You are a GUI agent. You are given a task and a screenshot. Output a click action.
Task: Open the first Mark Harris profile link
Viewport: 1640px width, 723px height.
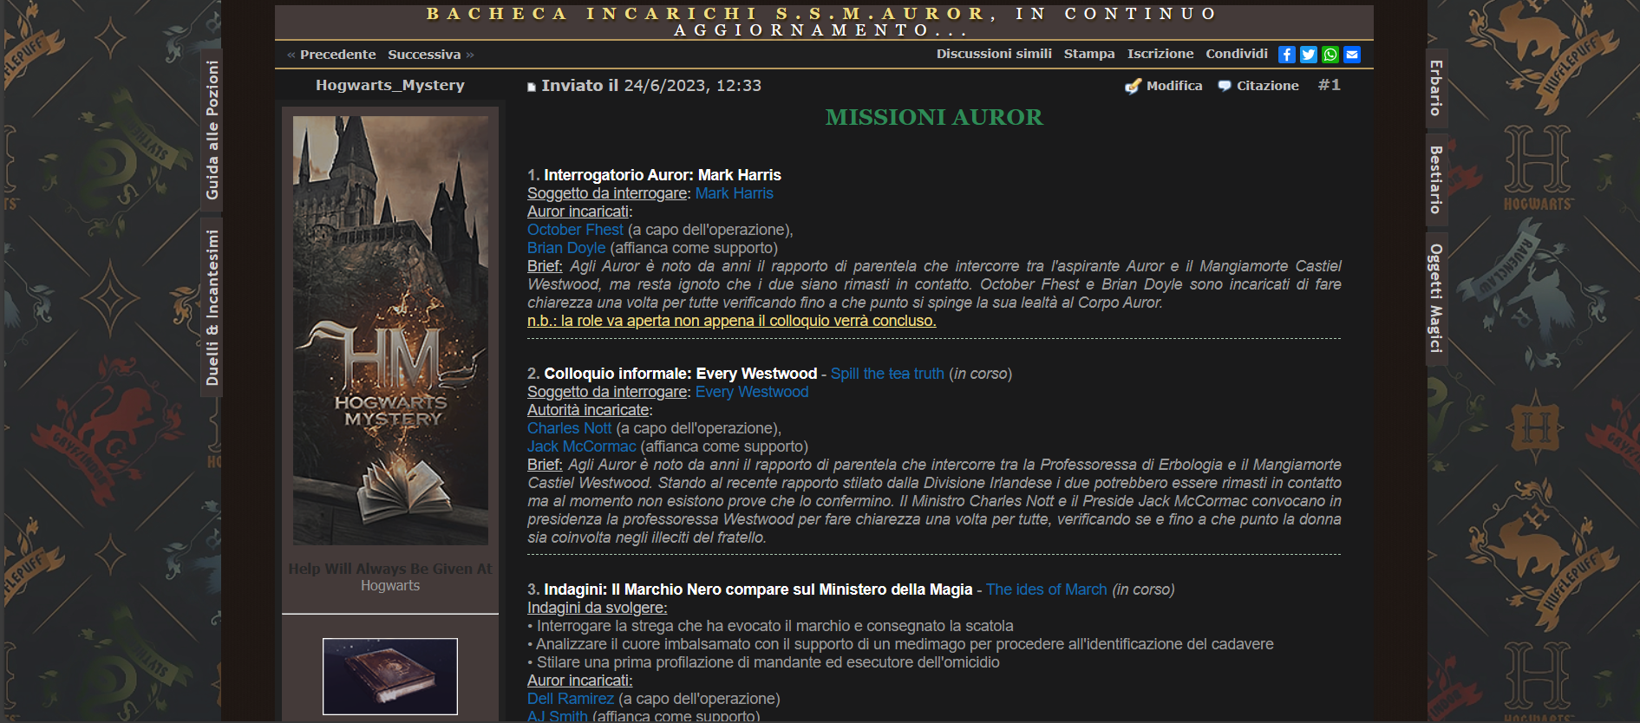point(735,193)
